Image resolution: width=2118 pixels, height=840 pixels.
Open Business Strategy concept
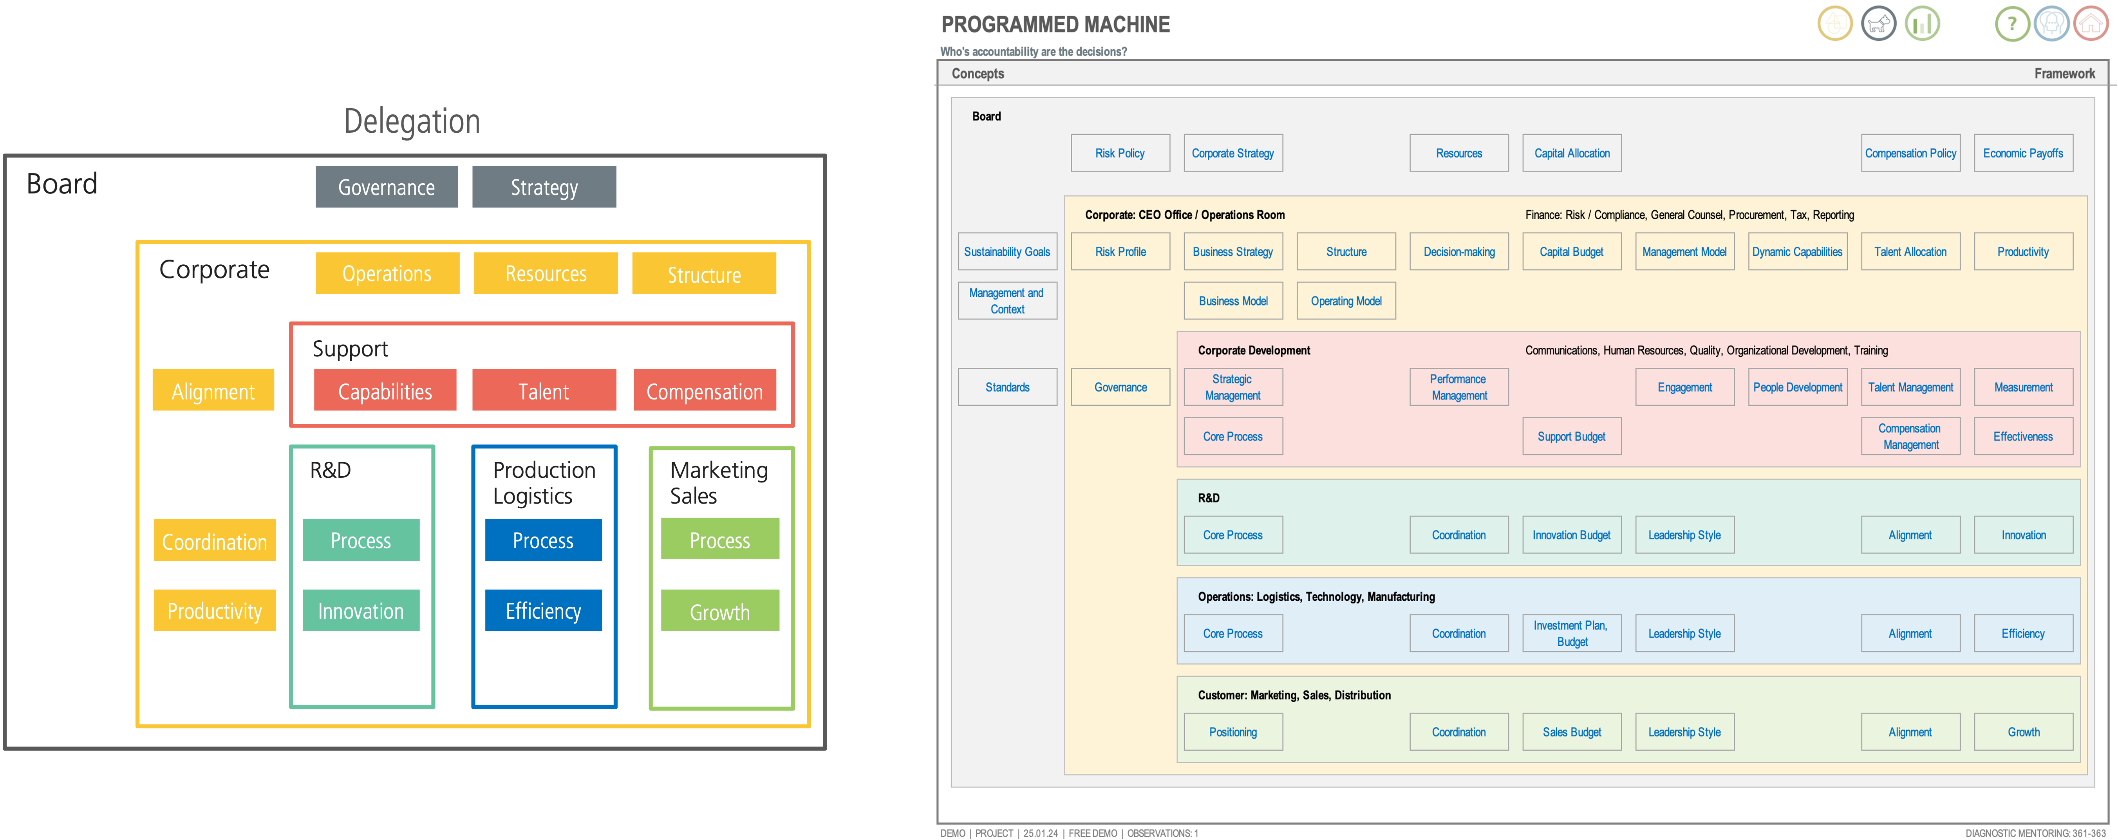(x=1232, y=251)
